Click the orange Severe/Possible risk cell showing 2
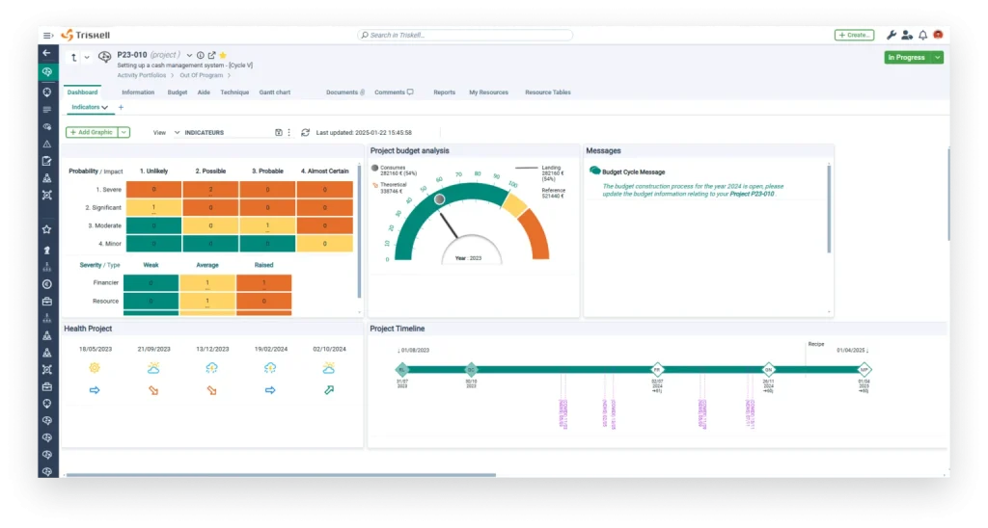This screenshot has height=528, width=988. 210,189
